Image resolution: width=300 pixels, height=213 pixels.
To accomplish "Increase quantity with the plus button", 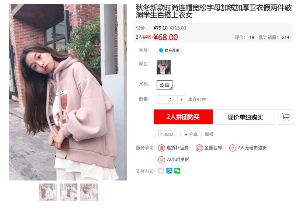I will 181,100.
